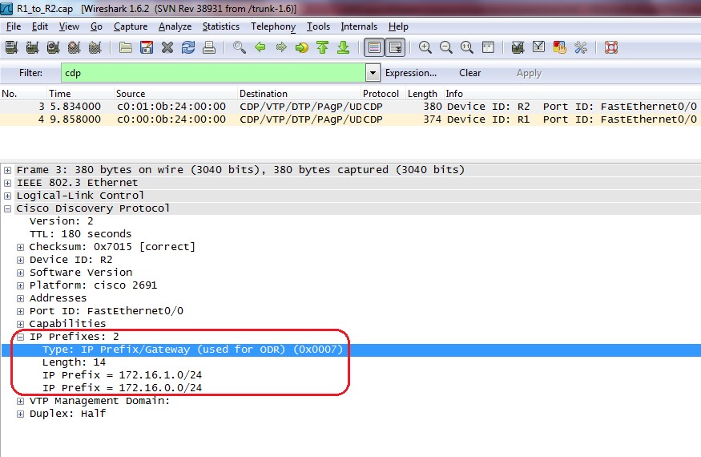This screenshot has width=701, height=457.
Task: Select packet 3 with Device ID R2
Action: pos(351,107)
